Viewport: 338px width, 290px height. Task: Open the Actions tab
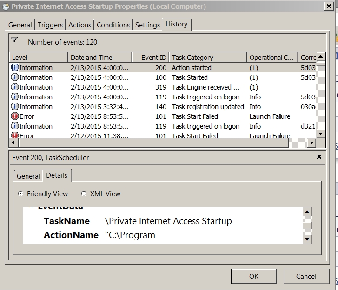coord(80,25)
